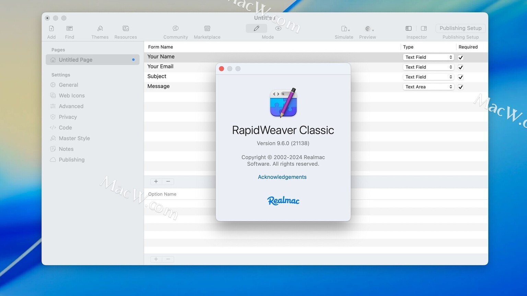Click the Code brackets sidebar icon

tap(53, 127)
